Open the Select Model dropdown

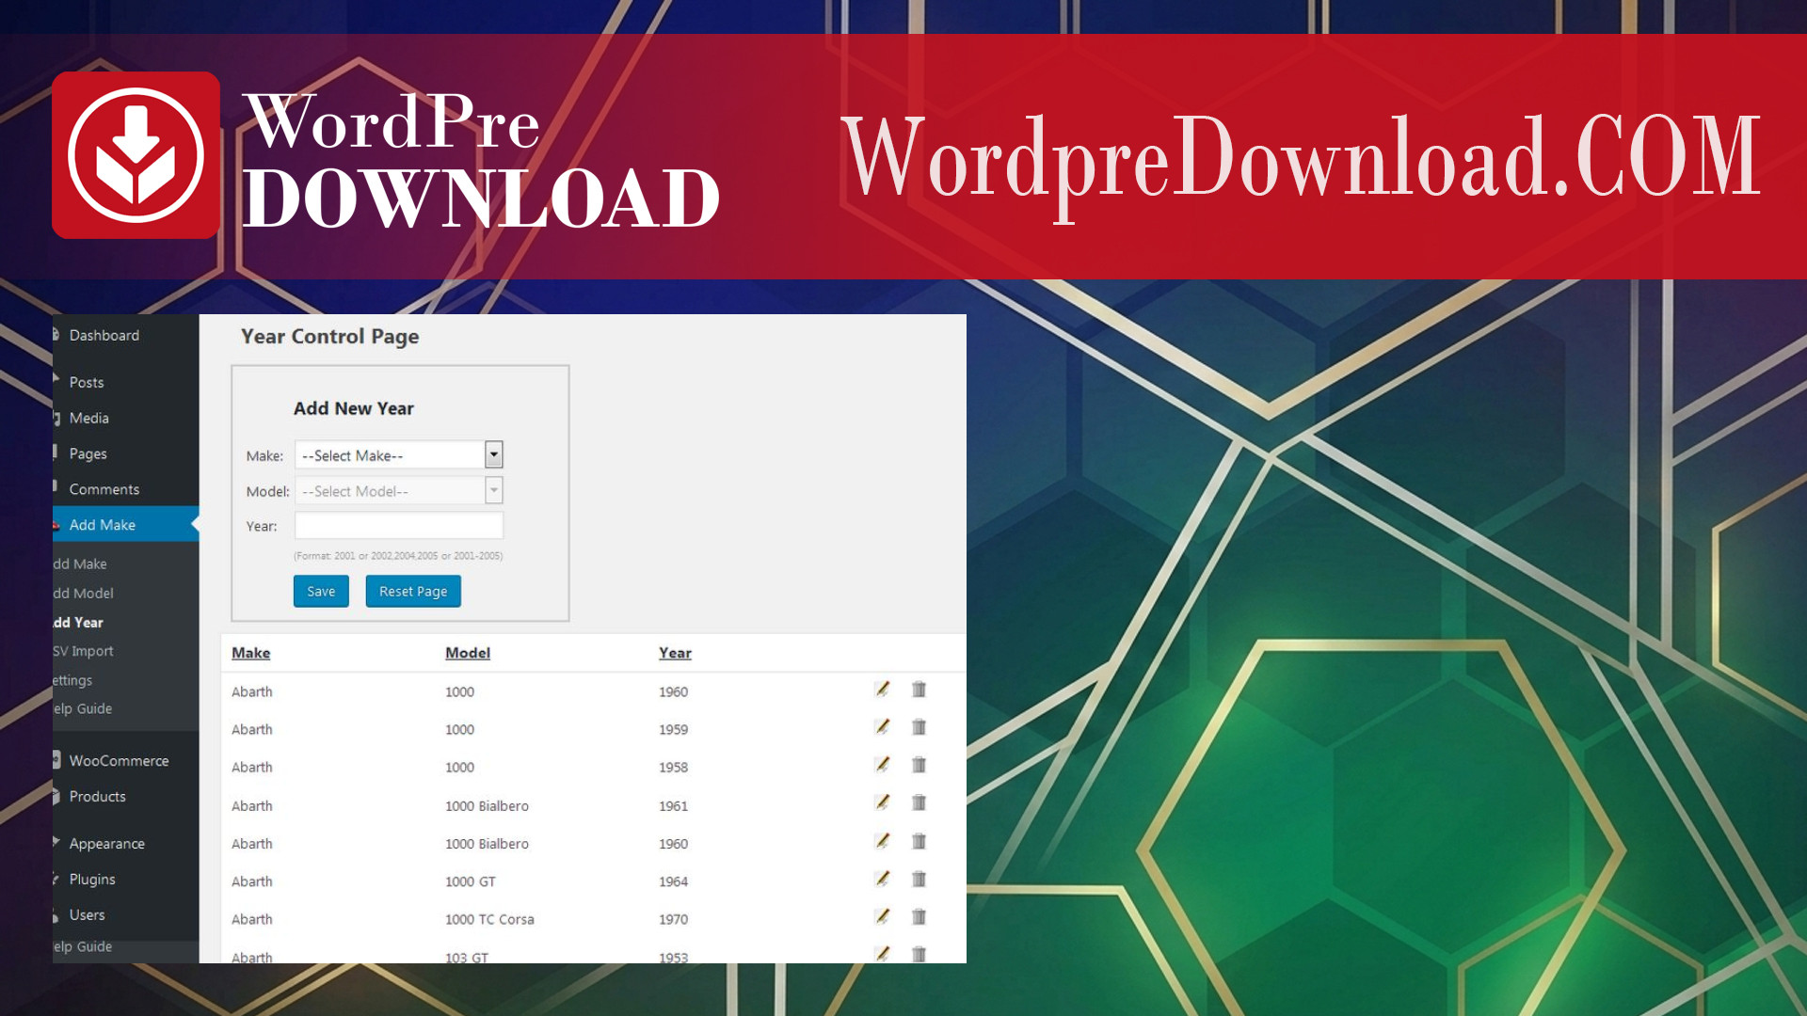pyautogui.click(x=399, y=491)
